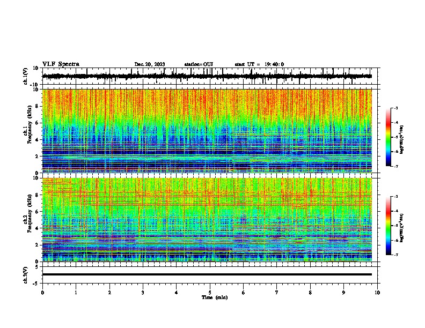Image resolution: width=425 pixels, height=328 pixels.
Task: Select the "Time (min)" axis label
Action: point(215,297)
